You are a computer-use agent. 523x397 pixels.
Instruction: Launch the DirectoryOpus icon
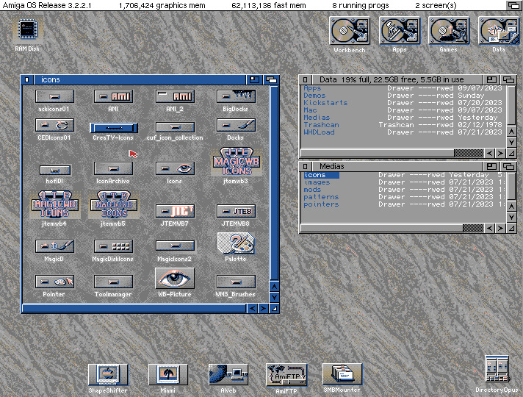(497, 369)
